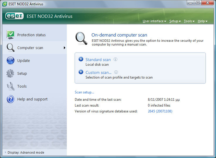The width and height of the screenshot is (216, 158).
Task: Expand the Computer scan submenu arrow
Action: 64,48
